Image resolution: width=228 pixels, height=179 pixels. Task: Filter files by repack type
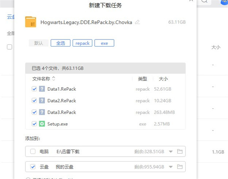tap(82, 43)
